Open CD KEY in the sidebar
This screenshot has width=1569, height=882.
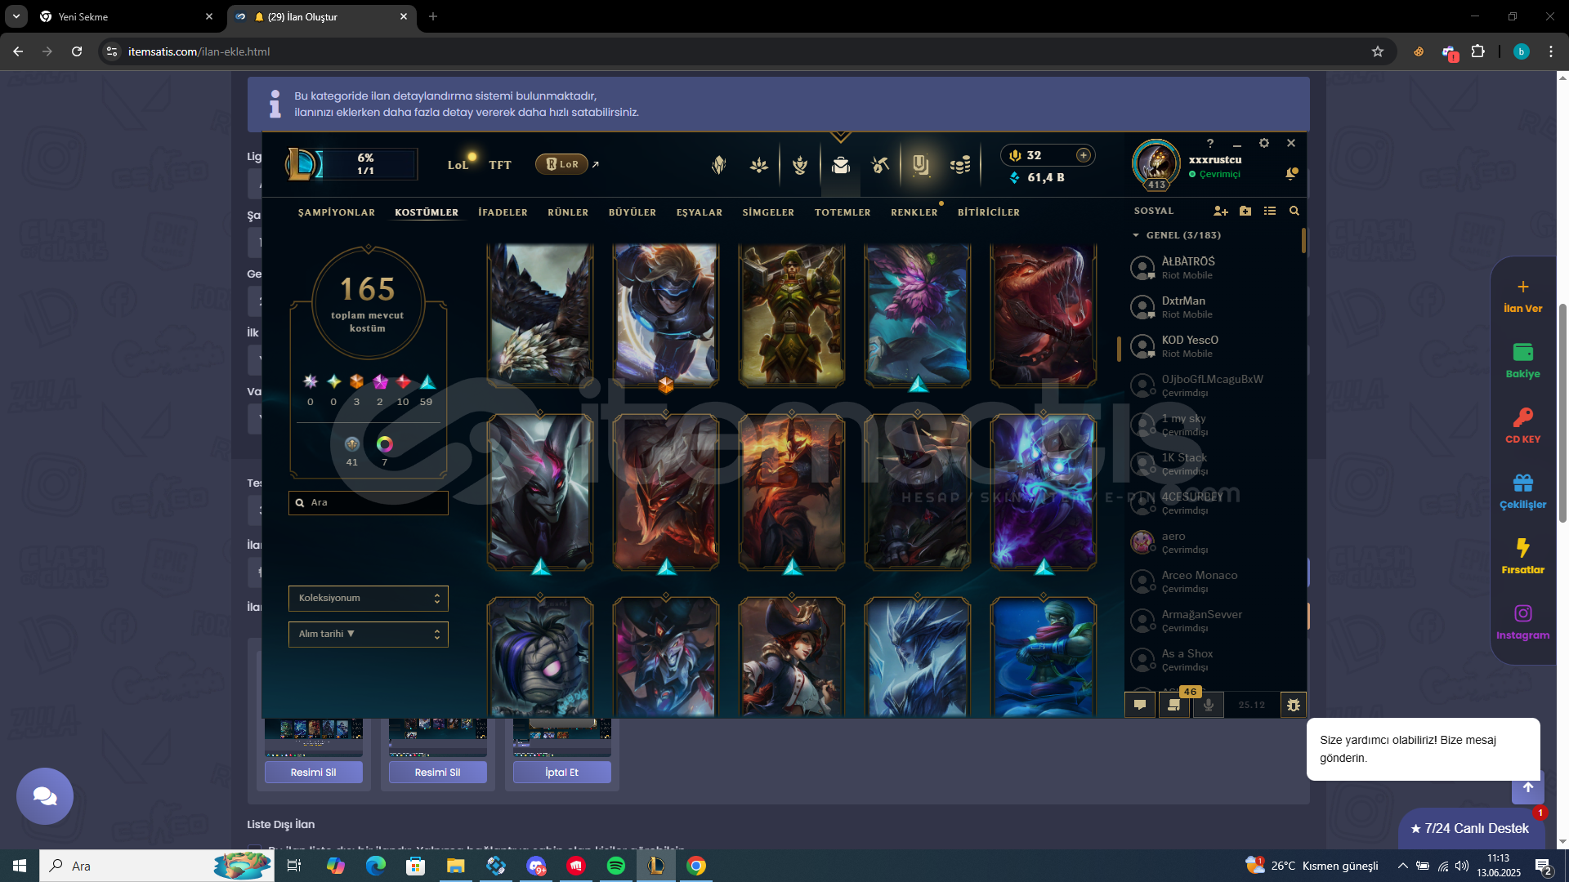1523,426
